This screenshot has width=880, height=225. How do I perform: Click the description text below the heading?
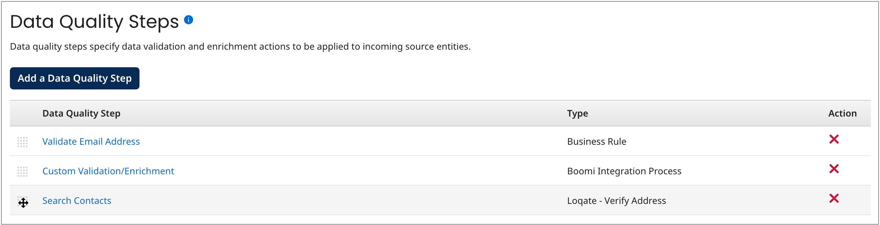point(240,46)
